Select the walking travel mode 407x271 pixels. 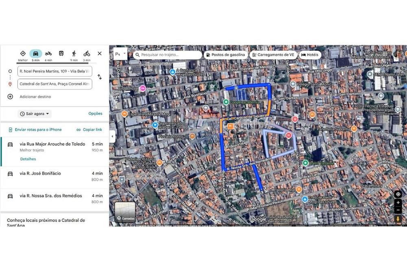[x=74, y=54]
